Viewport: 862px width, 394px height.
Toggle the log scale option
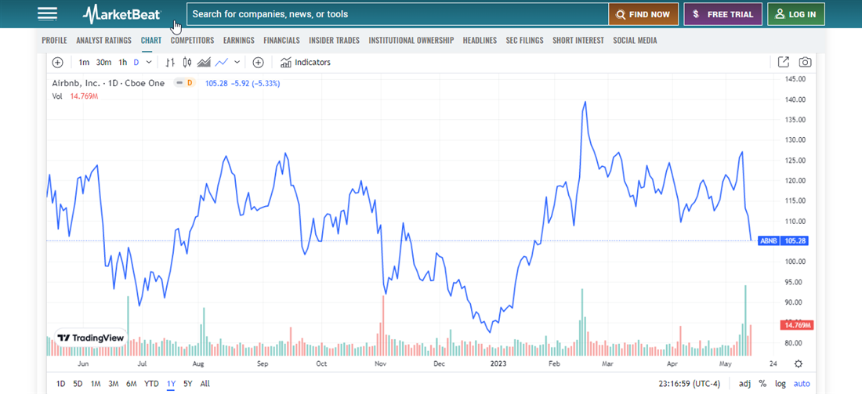pyautogui.click(x=781, y=384)
